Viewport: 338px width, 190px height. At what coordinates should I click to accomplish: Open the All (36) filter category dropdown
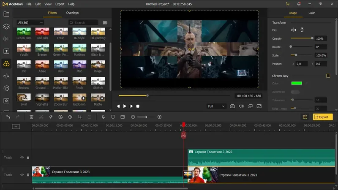(30, 22)
